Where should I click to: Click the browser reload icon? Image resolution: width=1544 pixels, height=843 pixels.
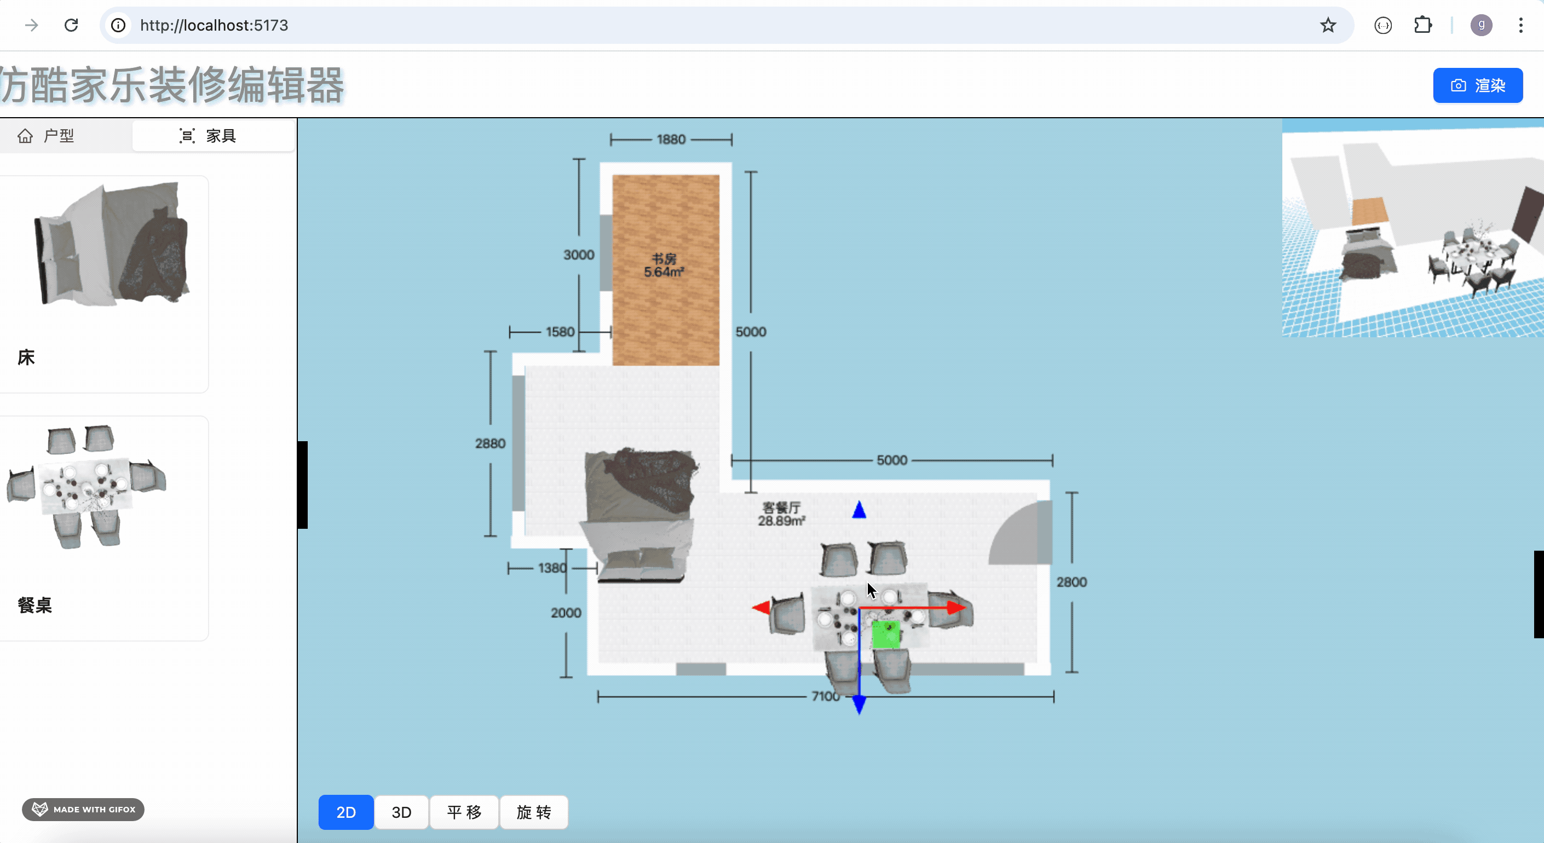(71, 25)
